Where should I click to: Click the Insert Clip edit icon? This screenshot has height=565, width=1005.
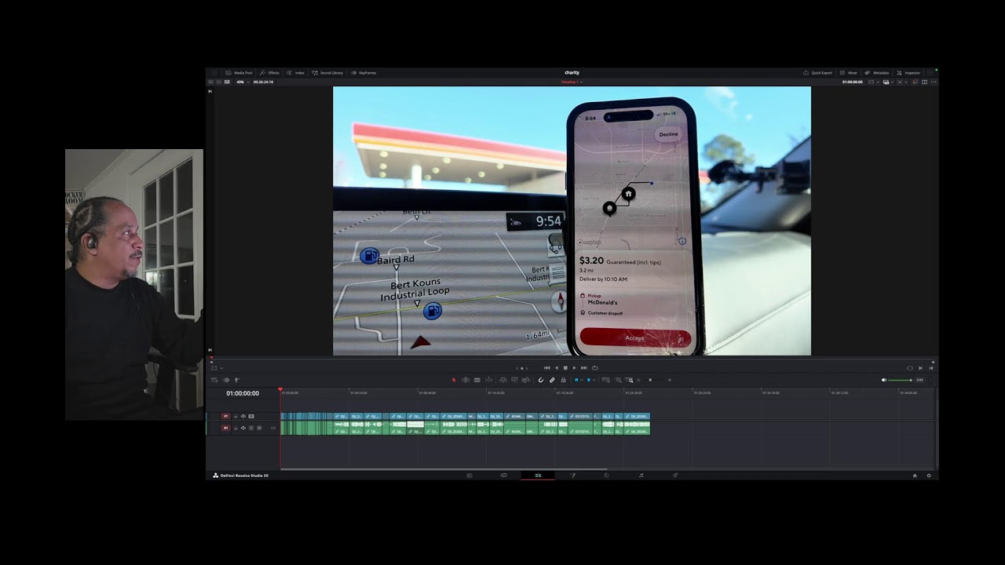coord(503,380)
